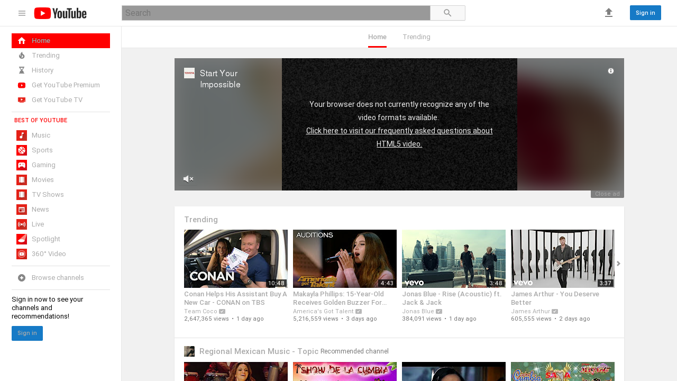Click the Browse channels plus icon
Screen dimensions: 677x381
pos(22,278)
